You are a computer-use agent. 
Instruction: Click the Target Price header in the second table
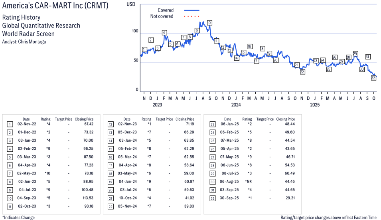tap(164, 119)
